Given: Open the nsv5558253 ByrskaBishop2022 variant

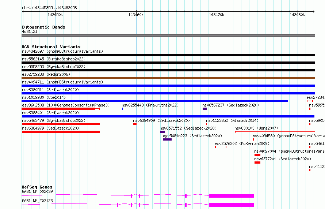Looking at the screenshot, I should click(x=54, y=67).
